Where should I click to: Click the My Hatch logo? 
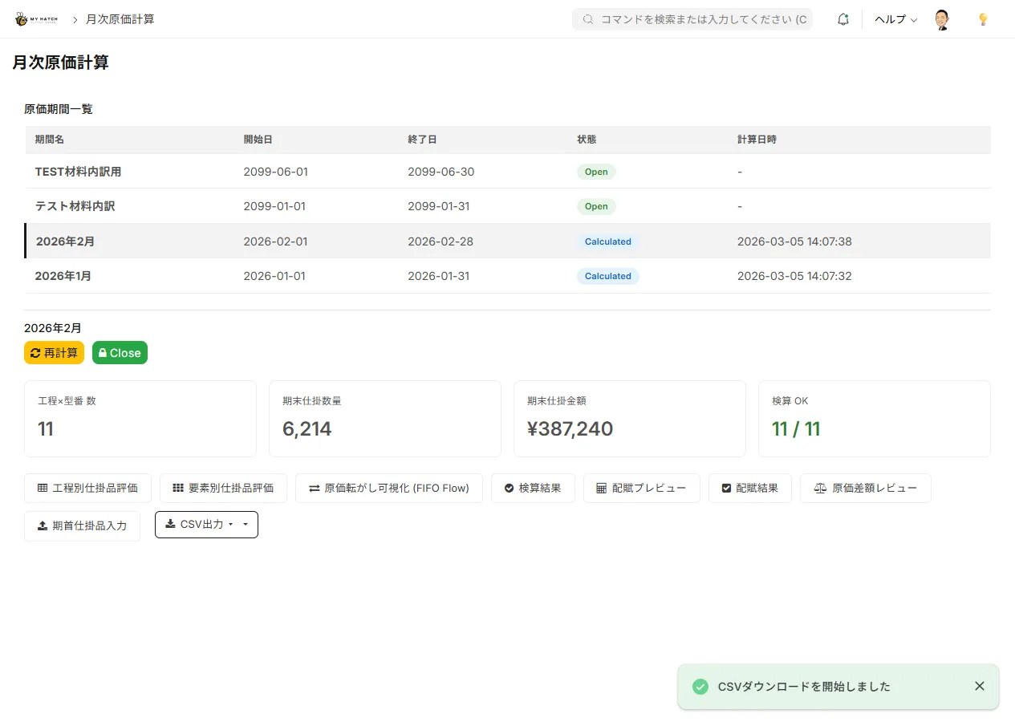coord(36,19)
